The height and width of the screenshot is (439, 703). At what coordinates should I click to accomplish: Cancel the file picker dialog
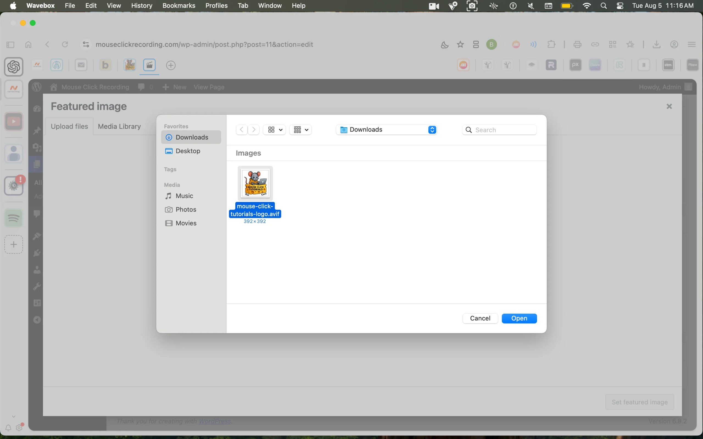[x=480, y=318]
